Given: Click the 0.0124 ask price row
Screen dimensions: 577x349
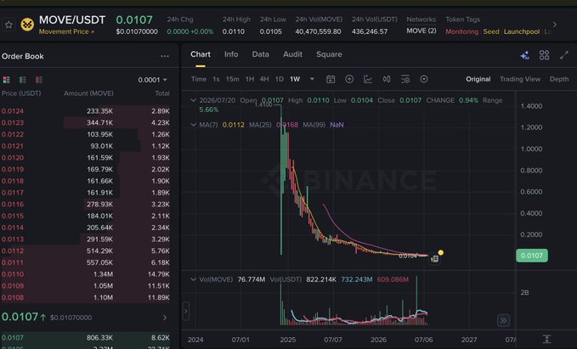Looking at the screenshot, I should point(86,111).
